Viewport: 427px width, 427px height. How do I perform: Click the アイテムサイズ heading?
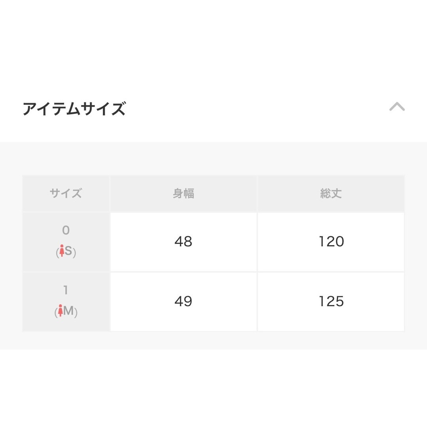point(74,109)
